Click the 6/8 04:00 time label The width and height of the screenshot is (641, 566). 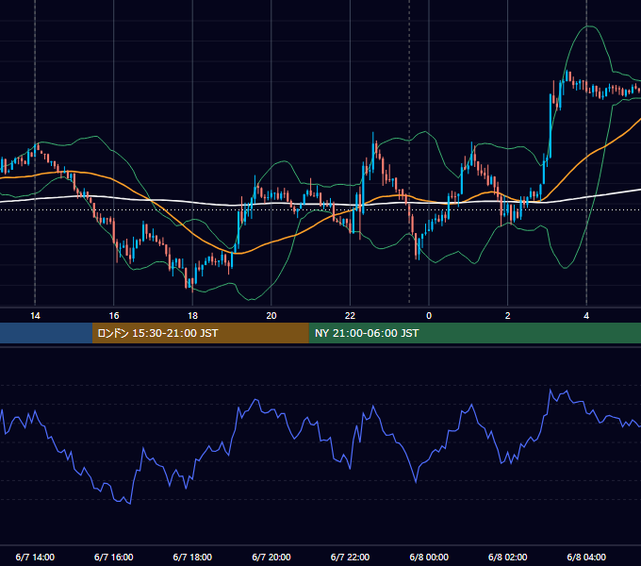(586, 557)
